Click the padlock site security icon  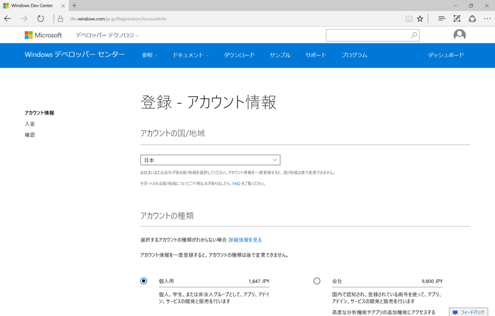[60, 19]
